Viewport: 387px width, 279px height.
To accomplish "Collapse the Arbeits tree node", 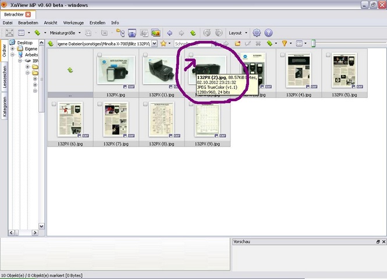I will pos(12,55).
